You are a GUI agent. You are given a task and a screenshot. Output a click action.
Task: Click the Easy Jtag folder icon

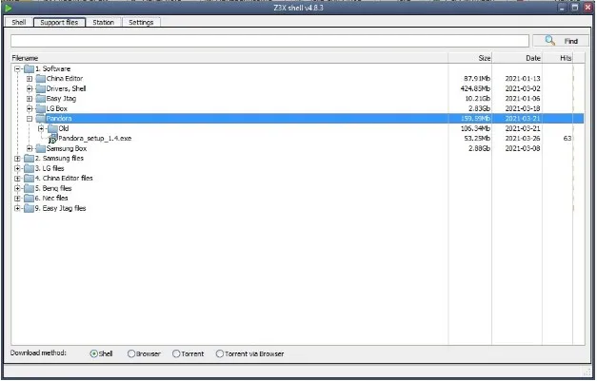tap(41, 99)
